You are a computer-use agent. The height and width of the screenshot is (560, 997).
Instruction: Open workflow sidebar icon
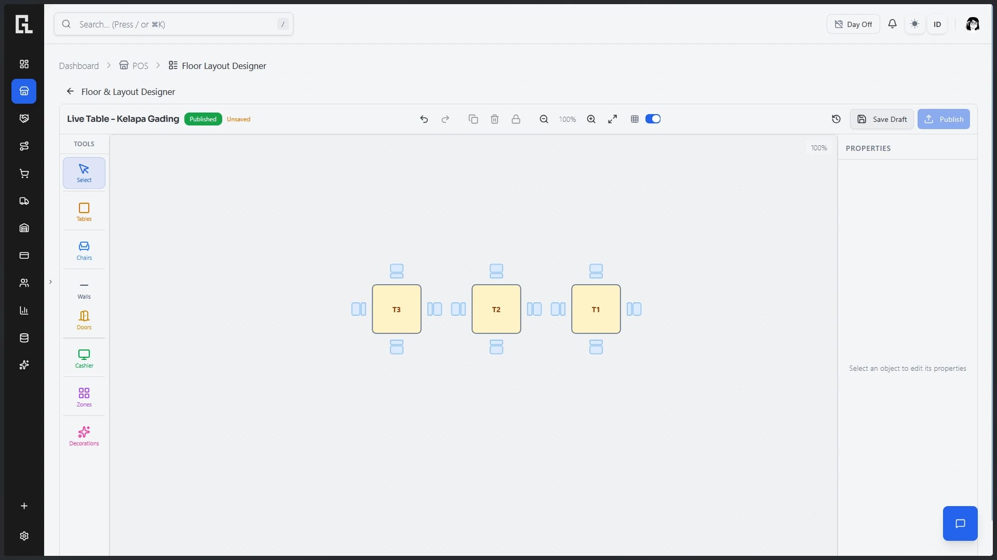[x=24, y=146]
